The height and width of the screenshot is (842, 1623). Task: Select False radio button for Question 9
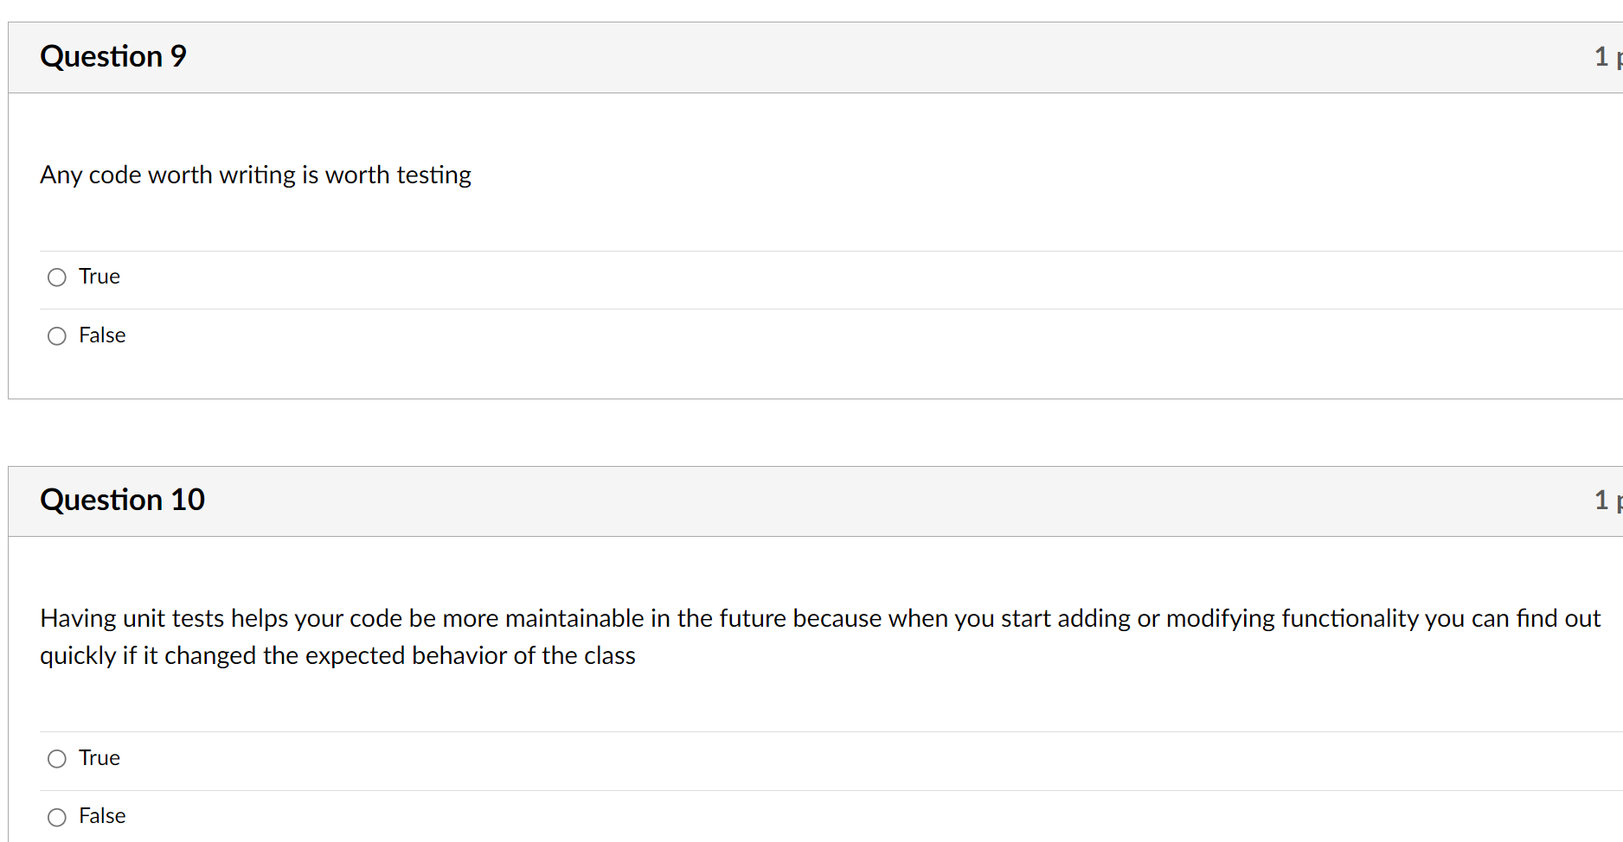(57, 336)
